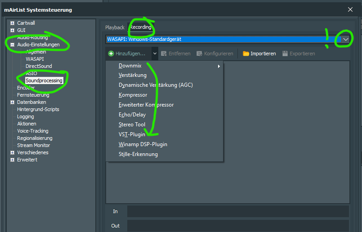Select Regionalisierung in the tree
The image size is (362, 232).
click(x=35, y=138)
